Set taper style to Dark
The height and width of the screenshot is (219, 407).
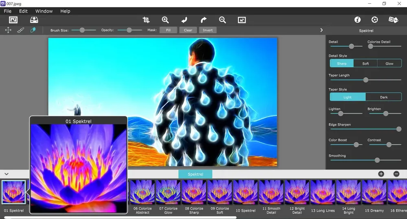(x=384, y=97)
